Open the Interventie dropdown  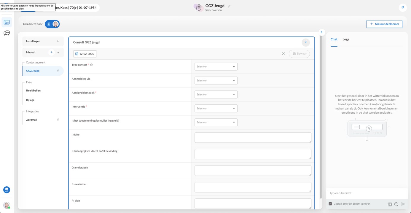216,108
